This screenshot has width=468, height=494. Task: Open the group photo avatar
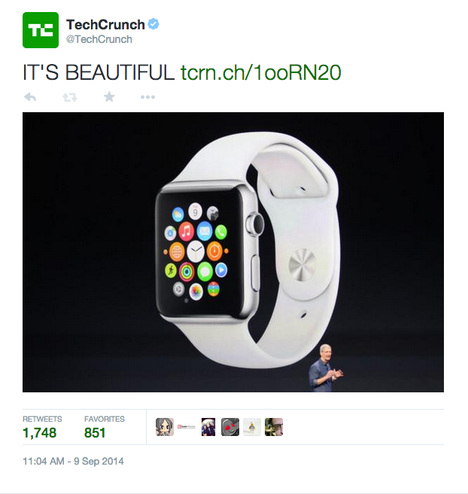tap(208, 427)
